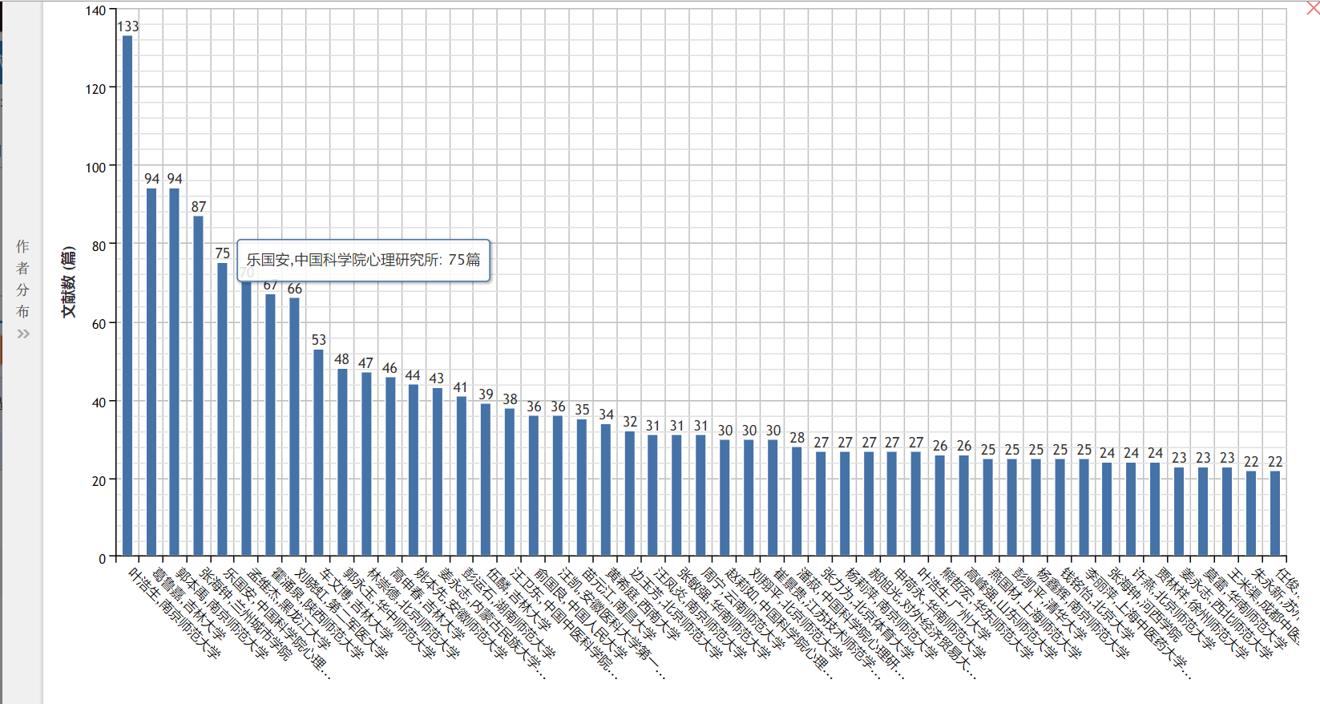This screenshot has width=1320, height=704.
Task: Select the 作者分布 sidebar tab
Action: coord(22,278)
